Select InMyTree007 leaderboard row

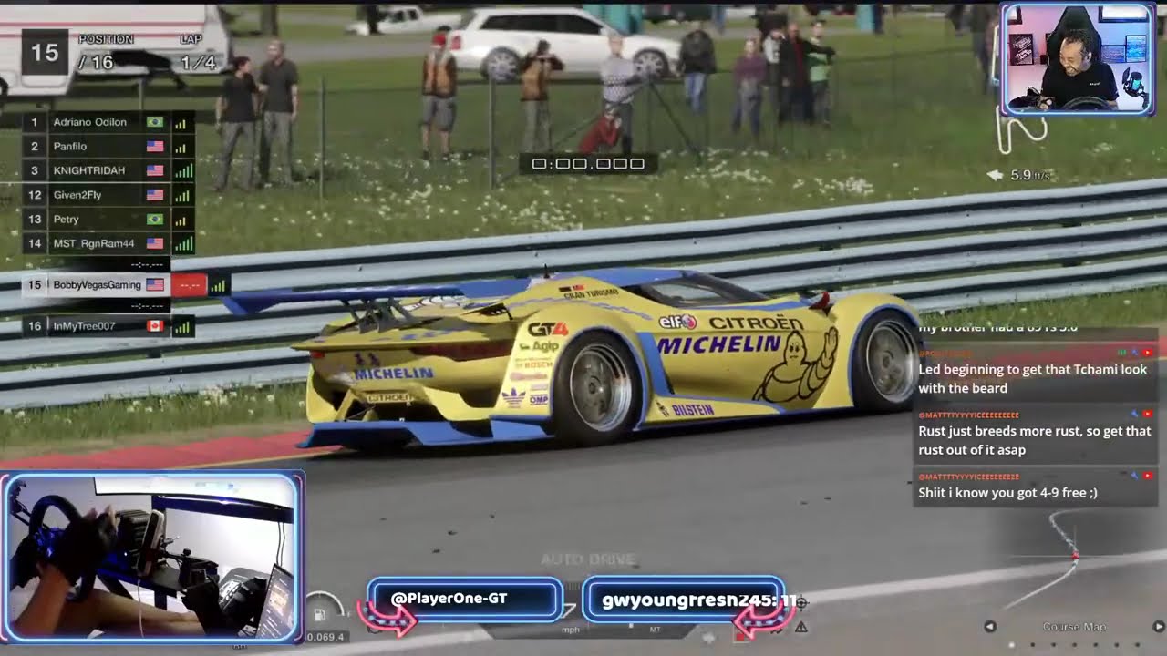click(108, 325)
